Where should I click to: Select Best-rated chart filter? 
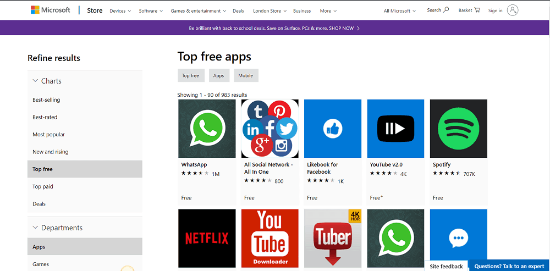85,117
